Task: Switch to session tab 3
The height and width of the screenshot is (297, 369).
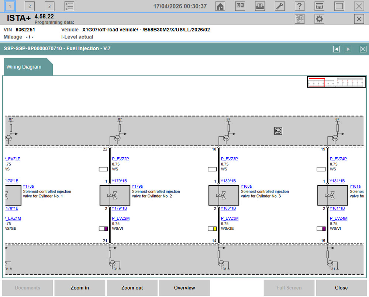Action: 49,6
